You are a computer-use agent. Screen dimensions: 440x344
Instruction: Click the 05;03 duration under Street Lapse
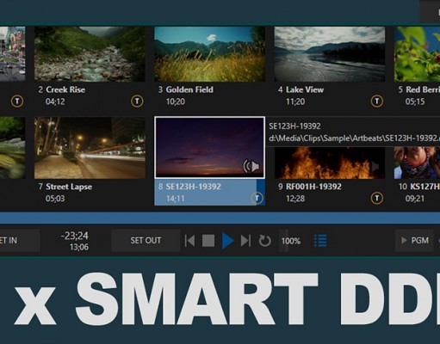click(55, 199)
